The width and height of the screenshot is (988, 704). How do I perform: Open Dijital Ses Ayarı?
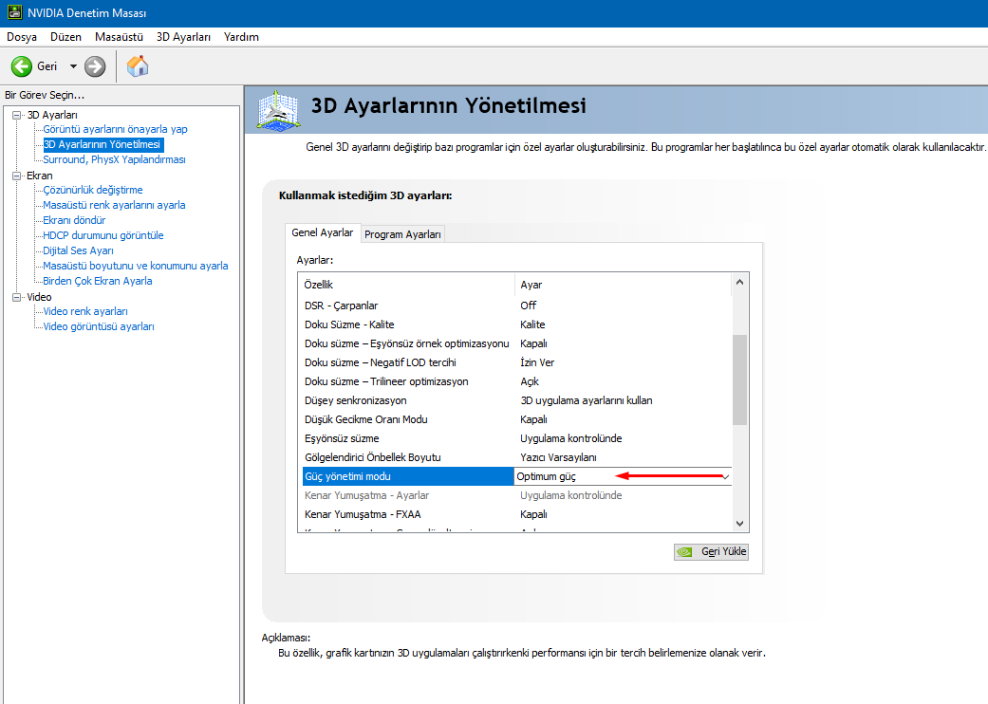pos(78,250)
